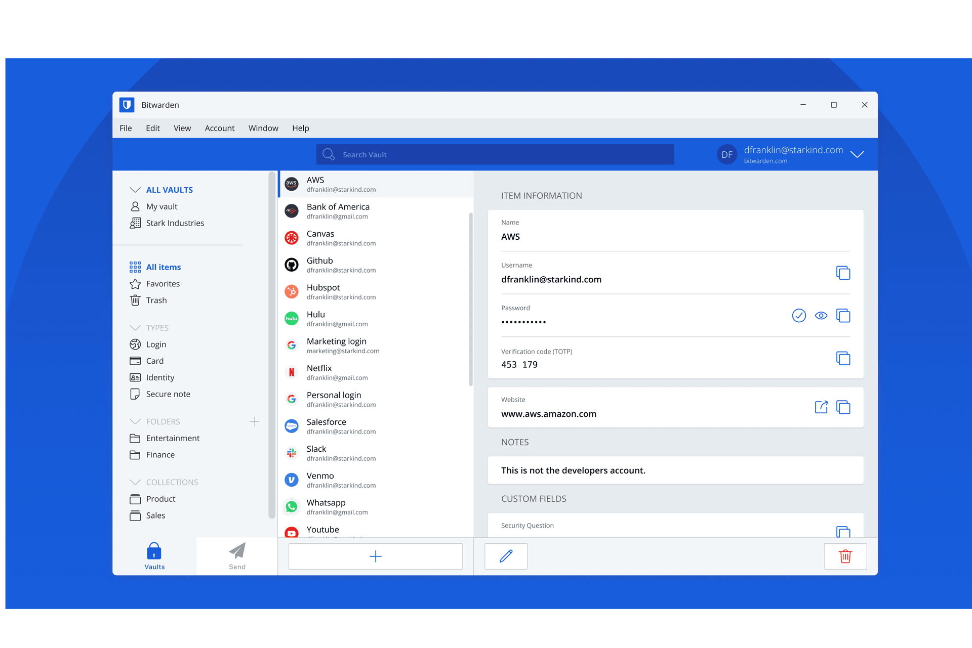This screenshot has width=972, height=648.
Task: Open the Account menu
Action: 219,128
